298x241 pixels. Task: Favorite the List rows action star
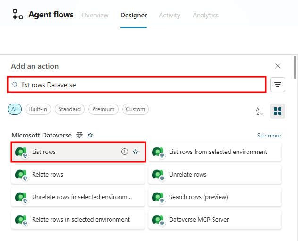pyautogui.click(x=136, y=152)
